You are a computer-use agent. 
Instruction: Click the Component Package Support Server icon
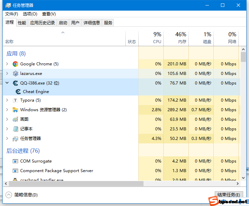pyautogui.click(x=15, y=171)
